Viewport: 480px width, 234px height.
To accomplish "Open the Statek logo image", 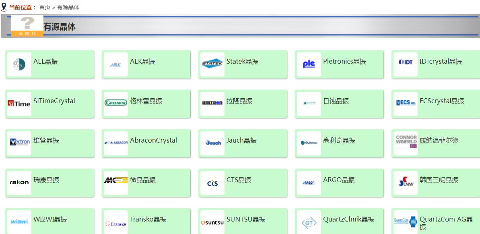I will tap(212, 64).
